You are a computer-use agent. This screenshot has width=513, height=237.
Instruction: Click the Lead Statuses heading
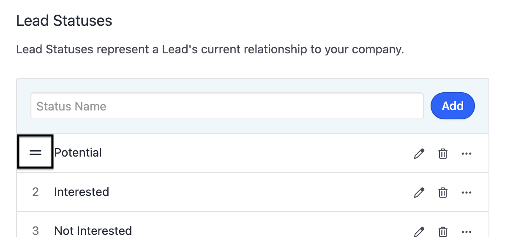[64, 21]
